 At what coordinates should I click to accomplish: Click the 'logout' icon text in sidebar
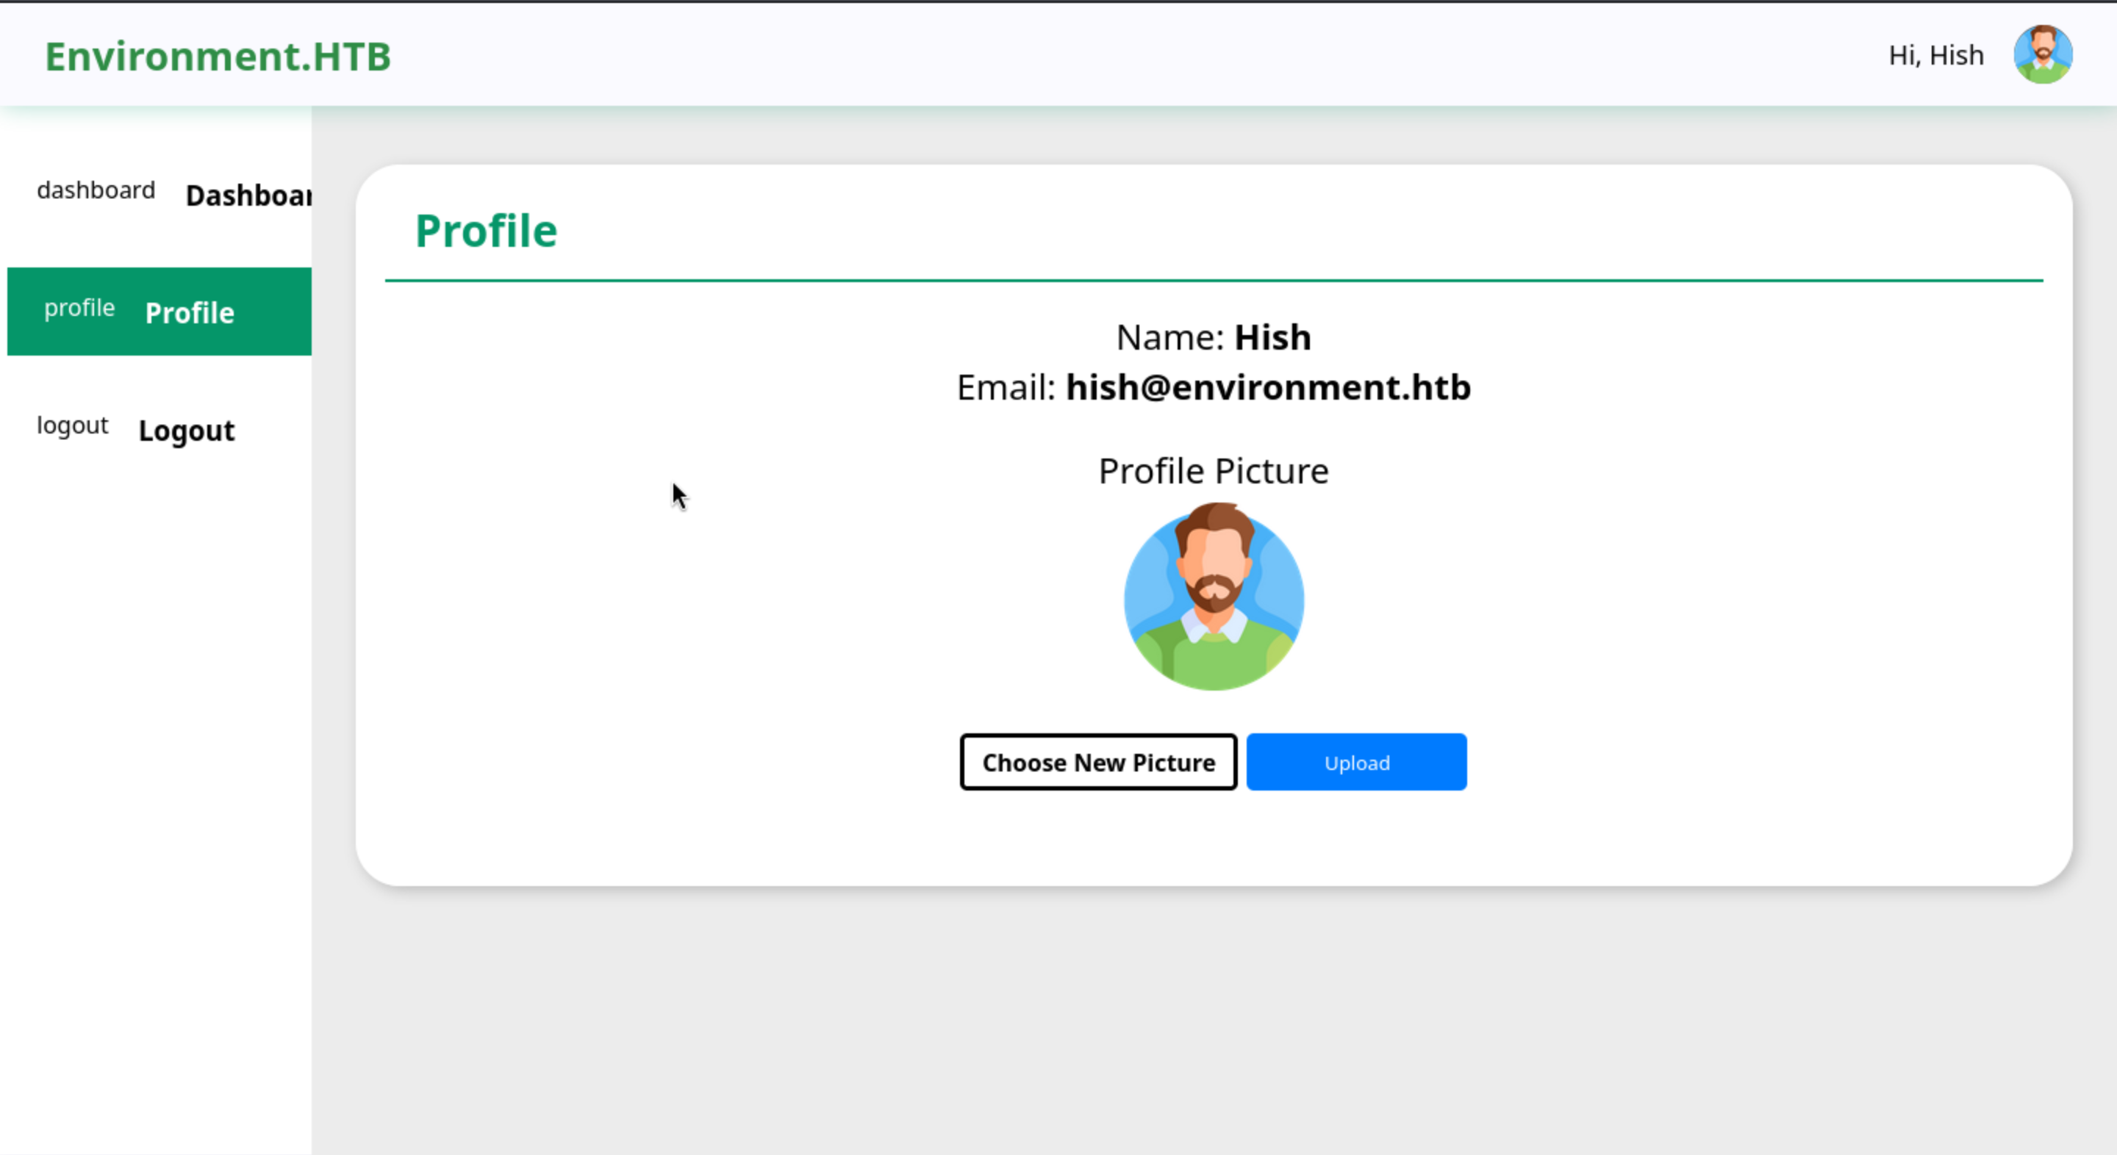pos(72,425)
